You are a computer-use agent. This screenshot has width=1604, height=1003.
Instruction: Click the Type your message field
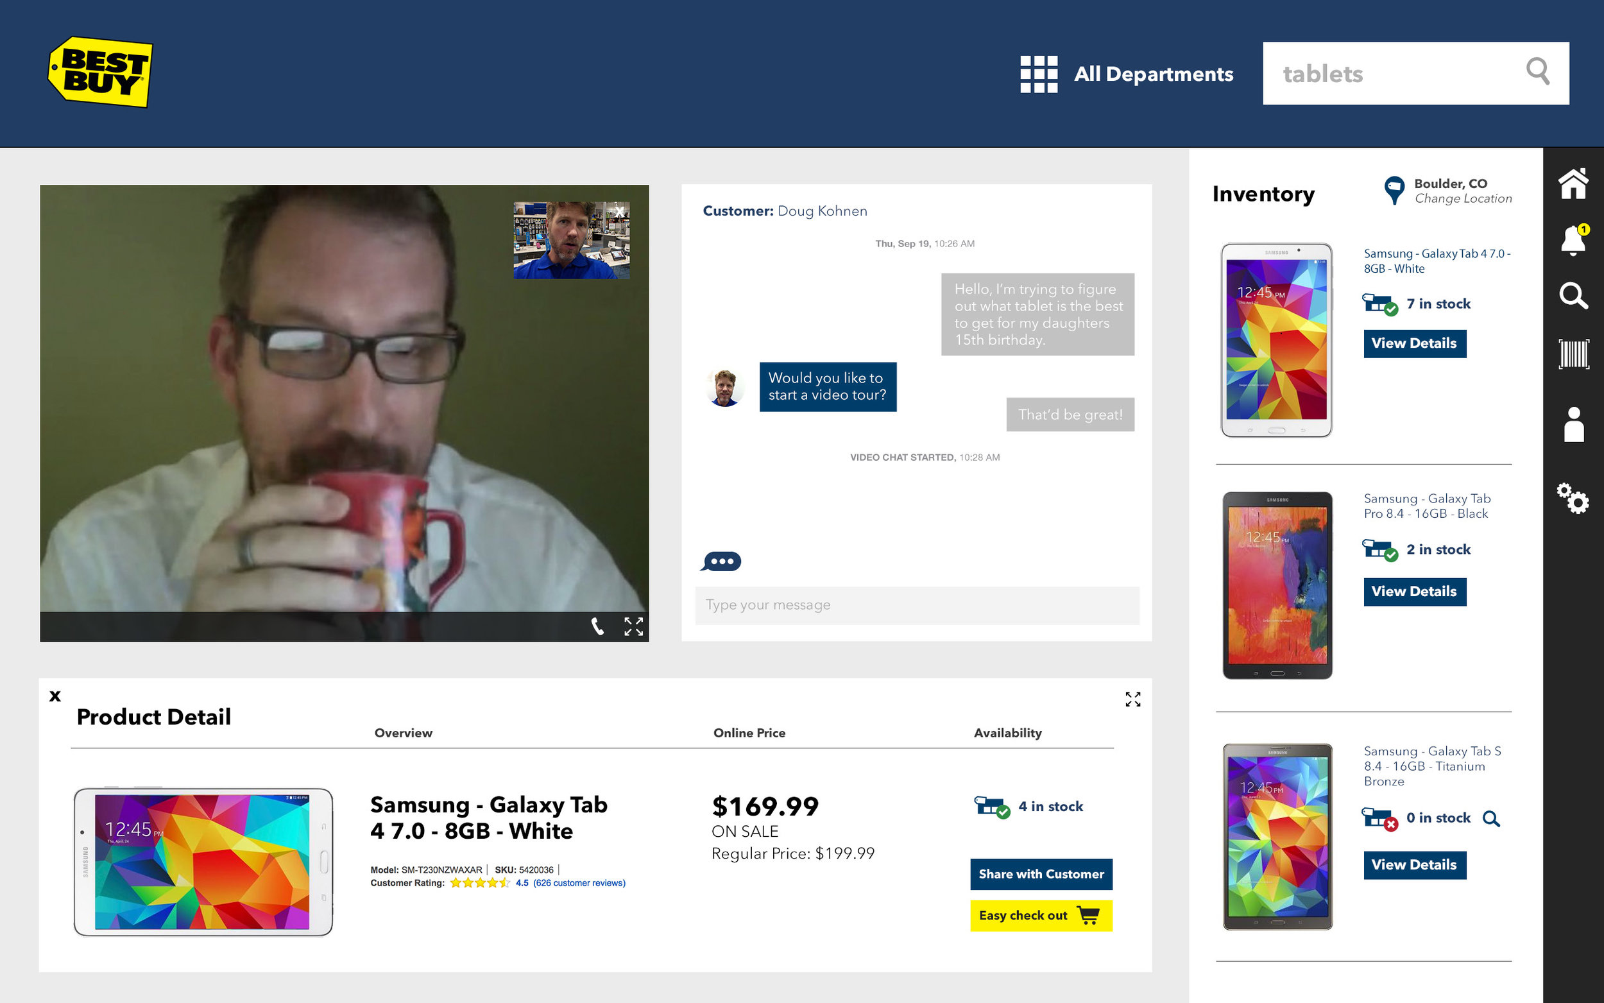916,605
